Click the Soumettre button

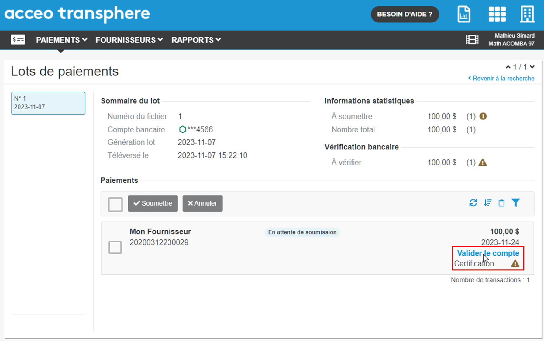(x=153, y=203)
